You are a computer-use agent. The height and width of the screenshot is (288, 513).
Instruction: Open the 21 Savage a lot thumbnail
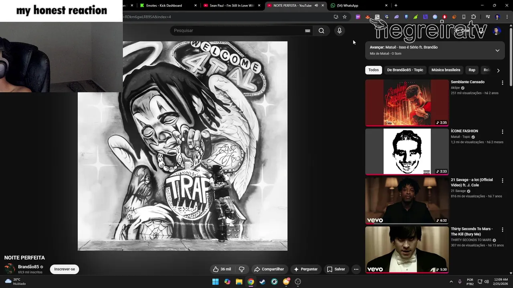click(407, 201)
